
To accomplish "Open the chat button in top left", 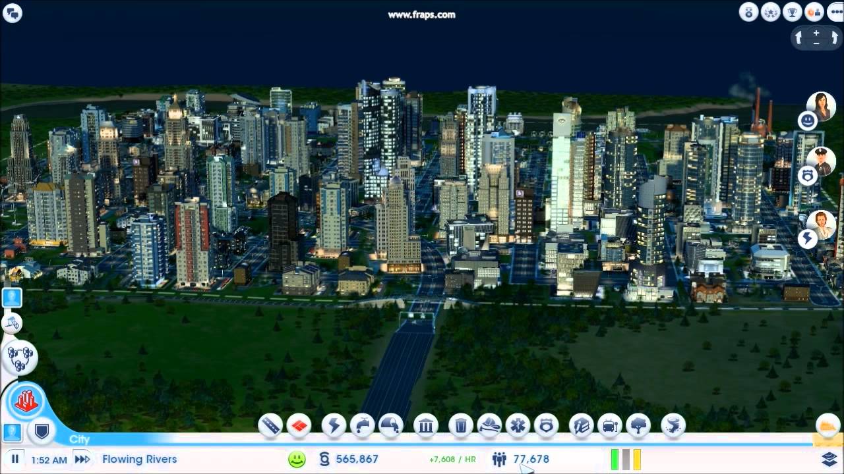I will (x=12, y=13).
